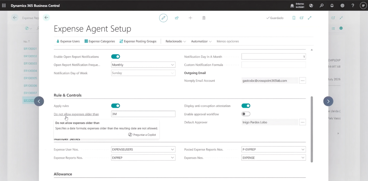Open page in new window icon
This screenshot has height=181, width=368.
pyautogui.click(x=302, y=18)
